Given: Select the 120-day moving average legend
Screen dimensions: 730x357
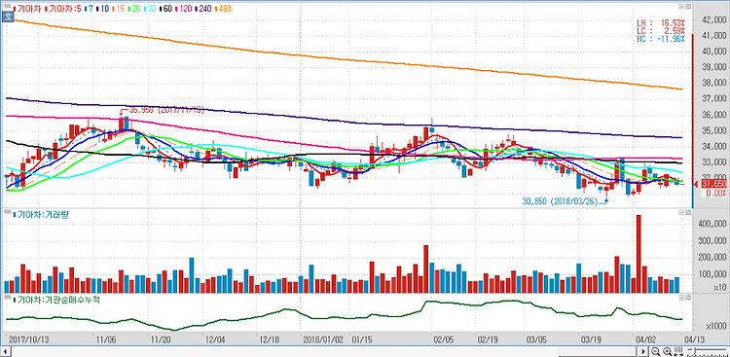Looking at the screenshot, I should pos(183,9).
